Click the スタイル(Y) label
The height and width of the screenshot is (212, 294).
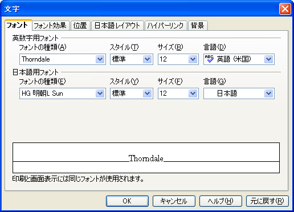pos(124,81)
